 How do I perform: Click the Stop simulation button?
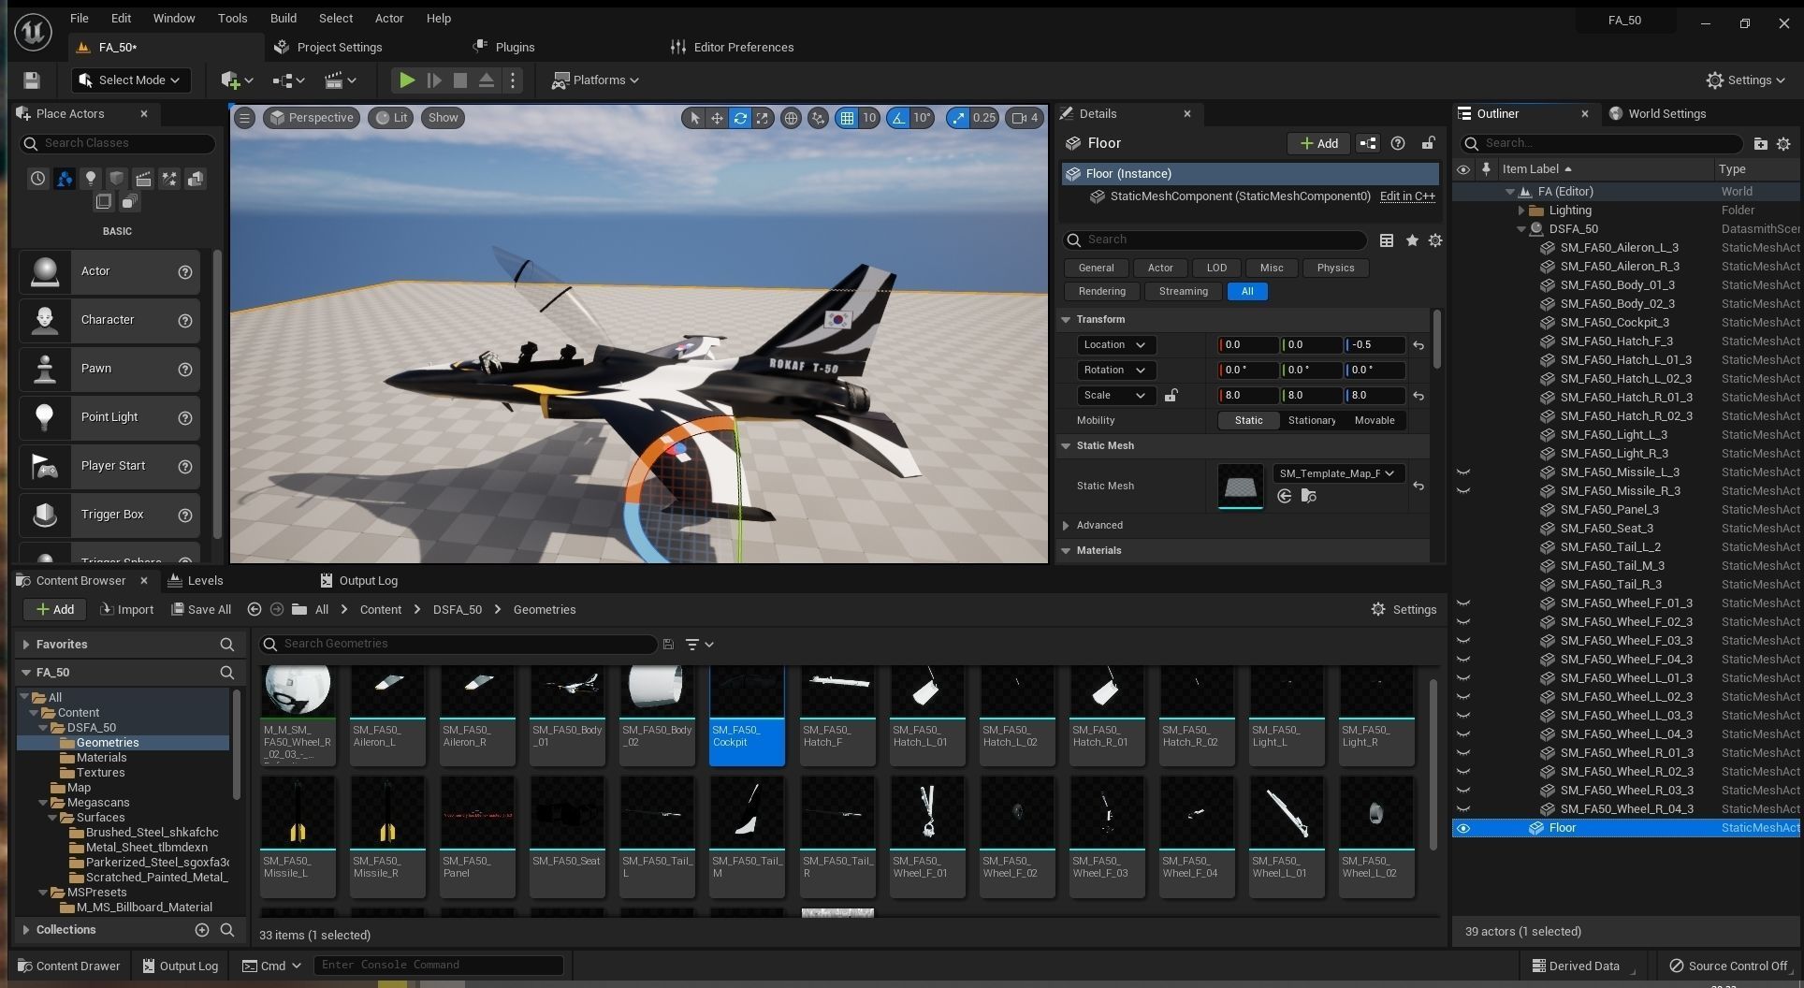point(459,80)
